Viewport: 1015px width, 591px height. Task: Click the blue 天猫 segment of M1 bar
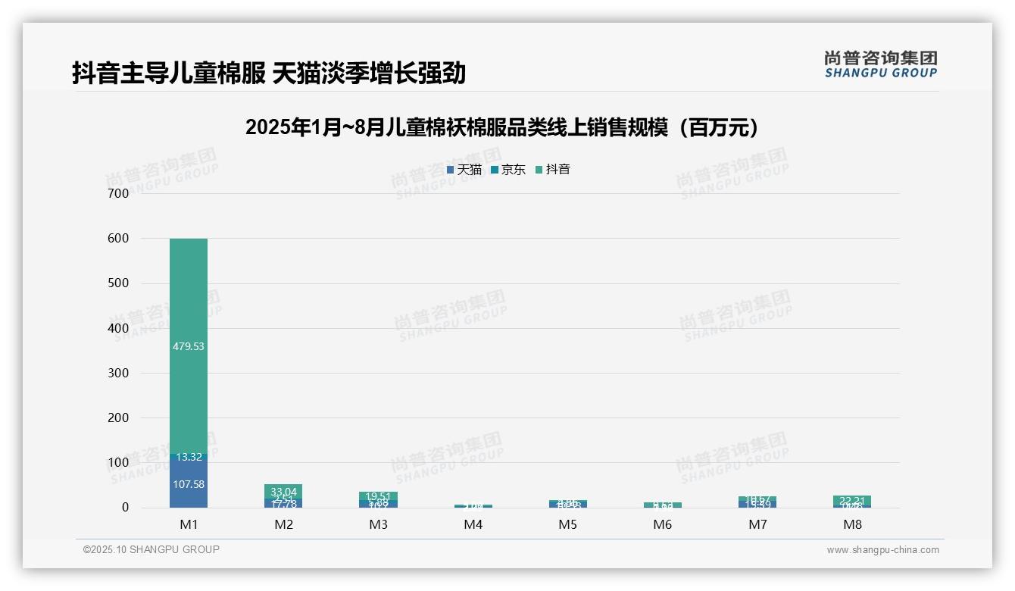[189, 485]
